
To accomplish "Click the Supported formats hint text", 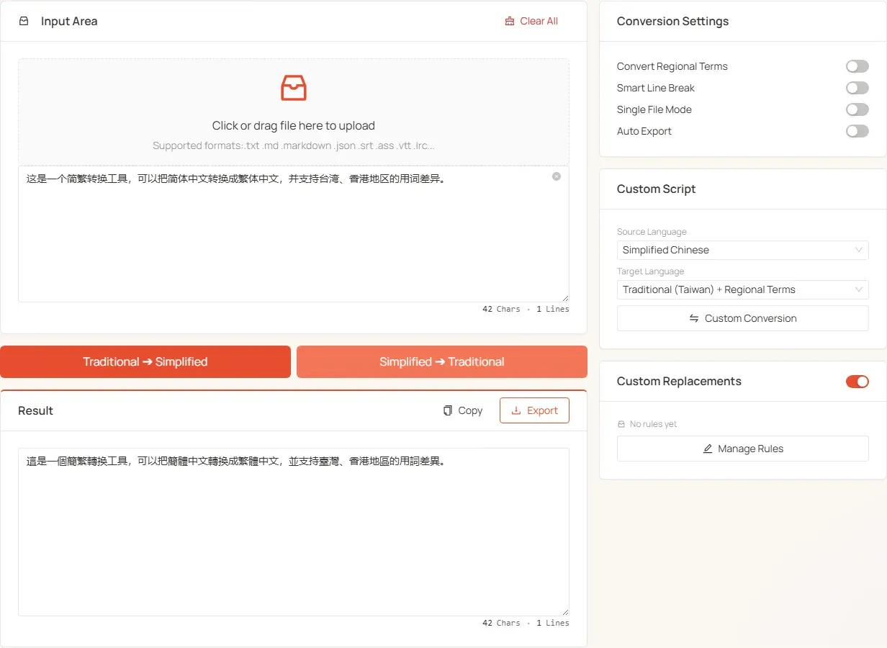I will click(x=294, y=145).
